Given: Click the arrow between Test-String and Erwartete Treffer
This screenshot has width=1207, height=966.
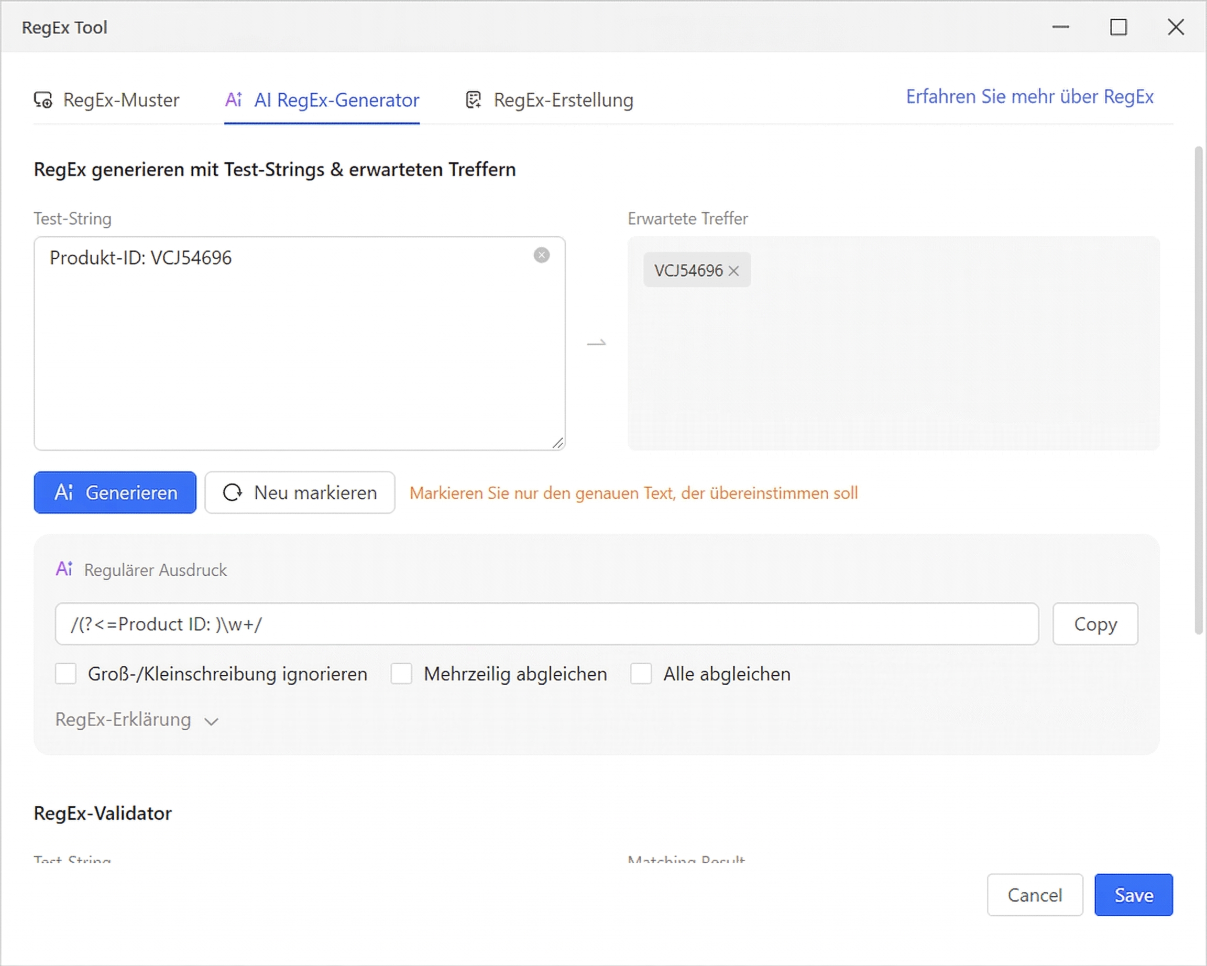Looking at the screenshot, I should pos(597,342).
